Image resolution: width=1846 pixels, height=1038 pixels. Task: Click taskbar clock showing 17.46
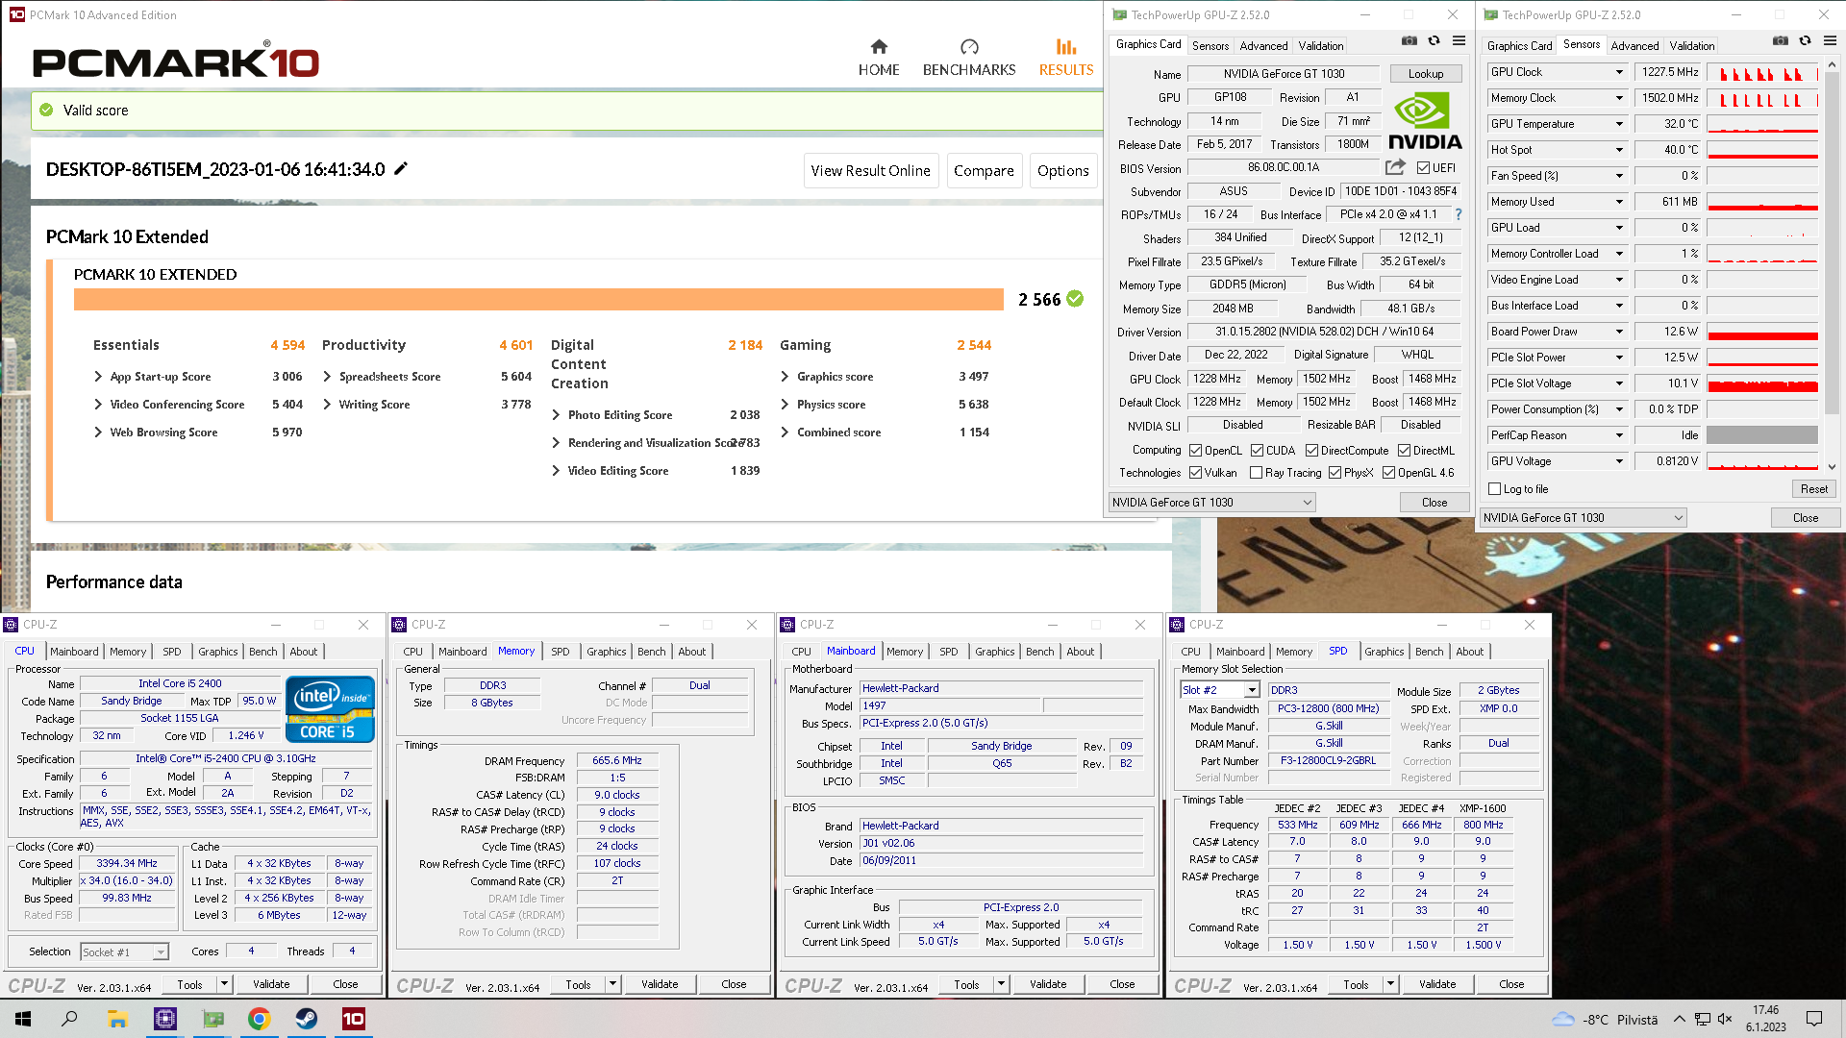coord(1765,1019)
